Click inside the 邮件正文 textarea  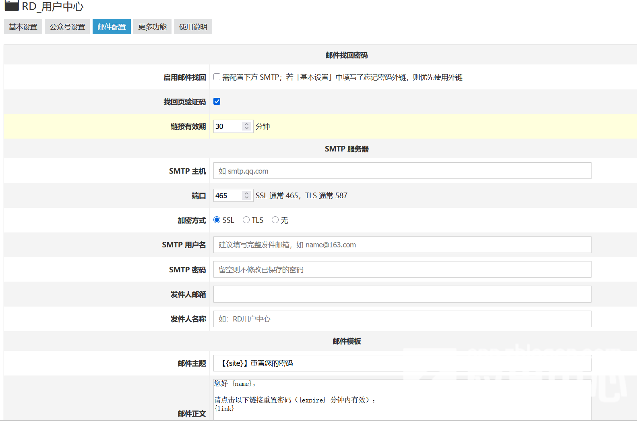click(x=402, y=400)
